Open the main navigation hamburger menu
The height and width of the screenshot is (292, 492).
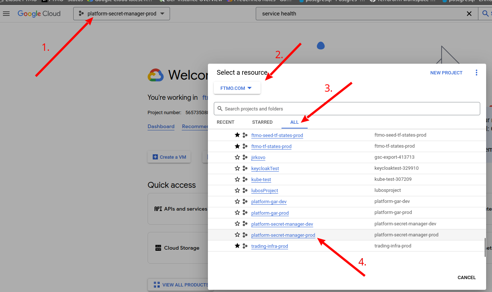6,14
